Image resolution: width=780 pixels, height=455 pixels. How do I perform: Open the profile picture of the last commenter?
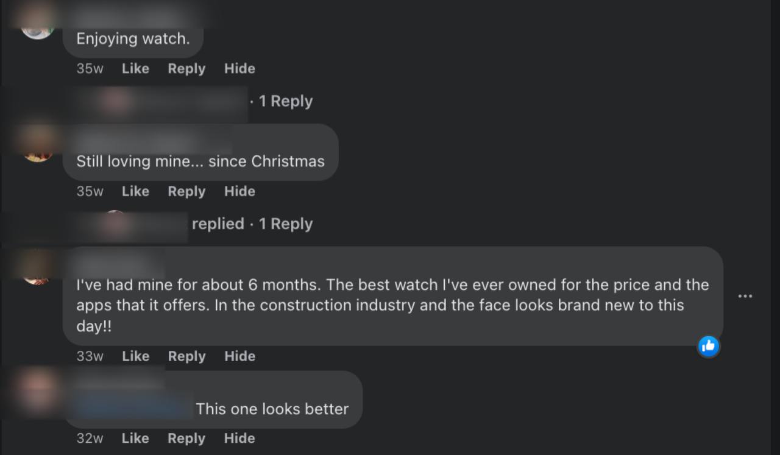(x=38, y=390)
